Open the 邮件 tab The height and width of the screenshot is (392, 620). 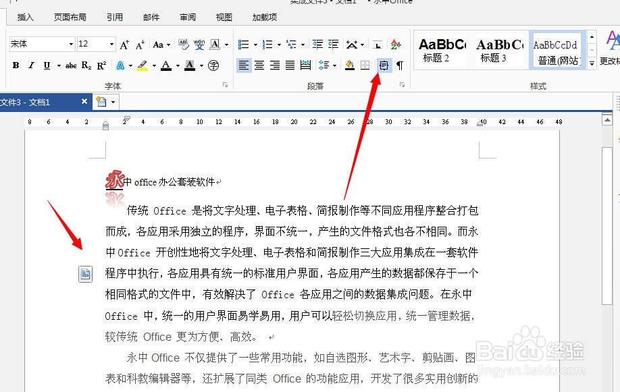click(151, 18)
